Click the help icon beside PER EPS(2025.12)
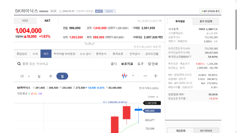237x133 pixels. [x=190, y=75]
